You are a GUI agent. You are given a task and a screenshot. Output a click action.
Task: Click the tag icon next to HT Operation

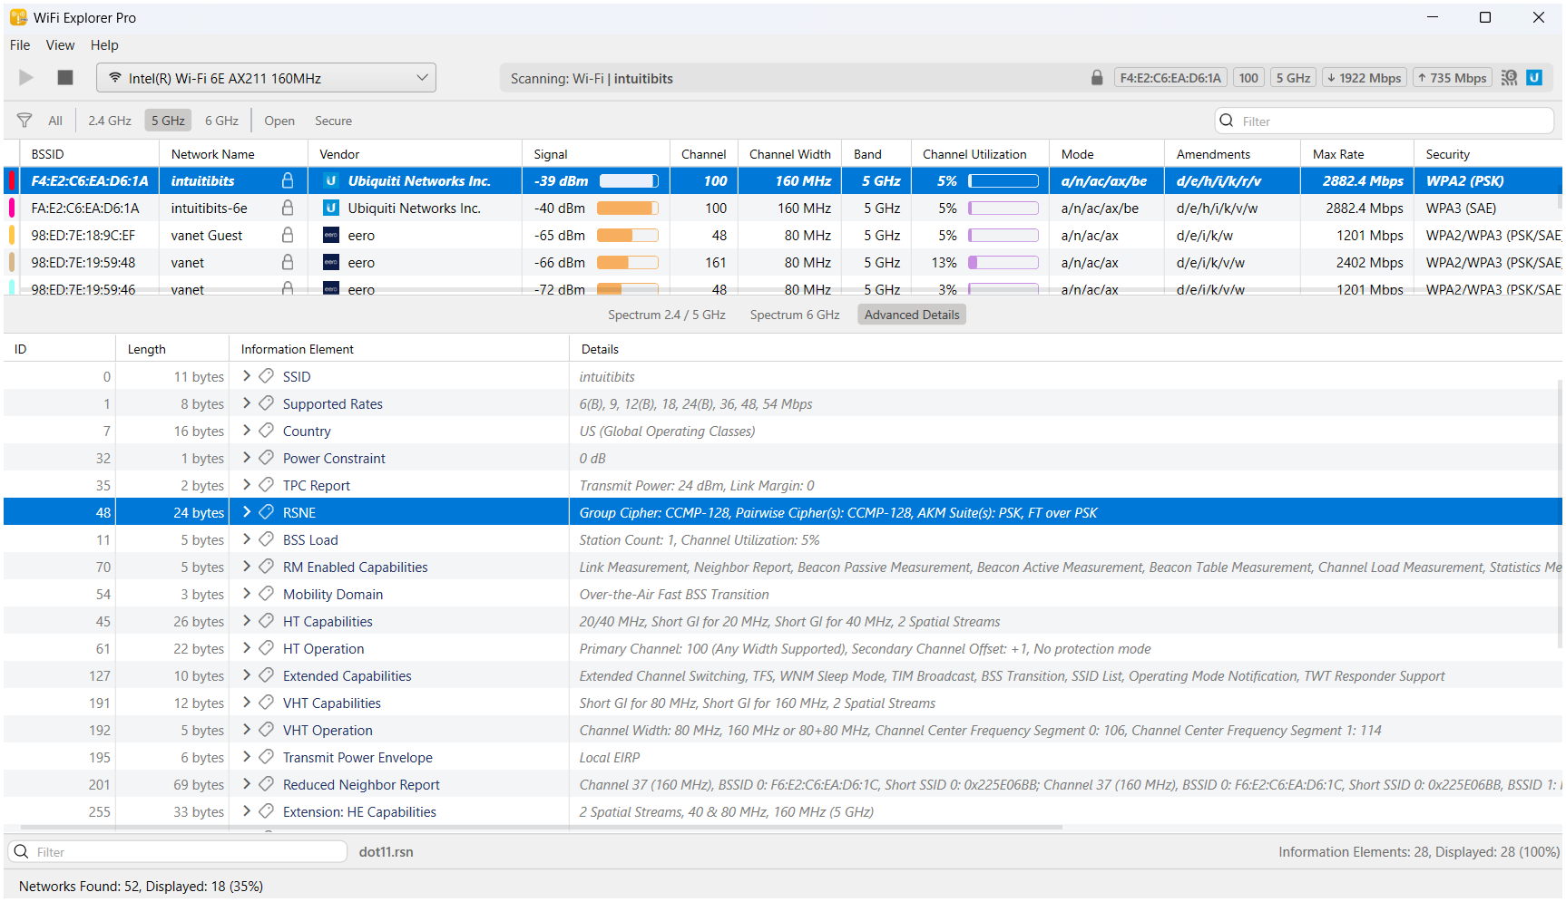click(x=267, y=648)
